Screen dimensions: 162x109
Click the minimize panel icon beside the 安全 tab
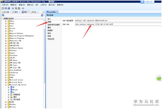(44, 12)
